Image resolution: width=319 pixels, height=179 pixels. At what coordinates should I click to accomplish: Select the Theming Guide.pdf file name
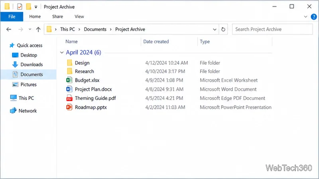point(95,98)
